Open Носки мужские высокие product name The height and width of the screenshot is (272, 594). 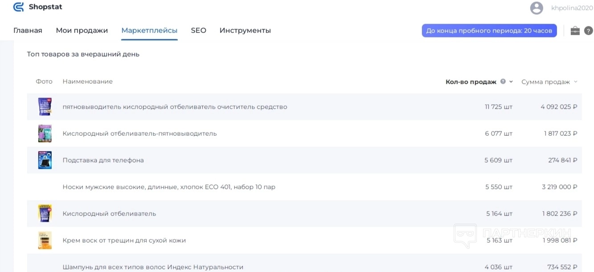pyautogui.click(x=169, y=187)
